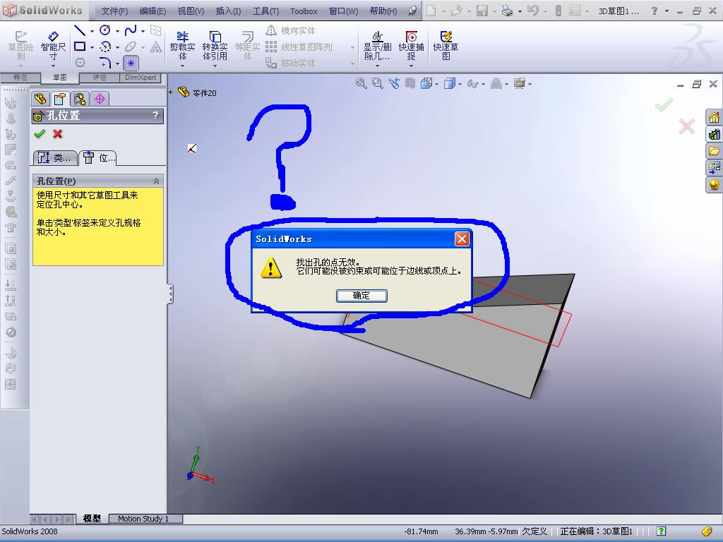This screenshot has width=723, height=542.
Task: Pick the Line sketch tool
Action: pos(80,30)
